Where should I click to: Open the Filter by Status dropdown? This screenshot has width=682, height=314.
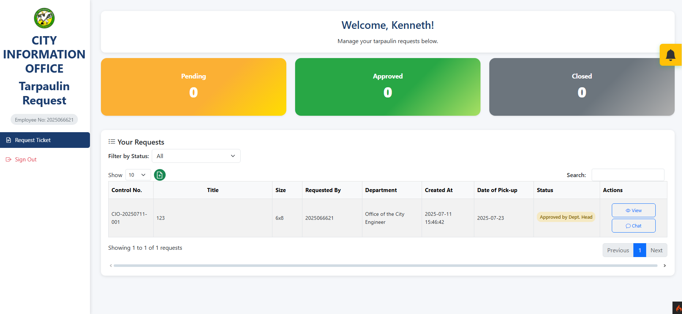(x=196, y=156)
